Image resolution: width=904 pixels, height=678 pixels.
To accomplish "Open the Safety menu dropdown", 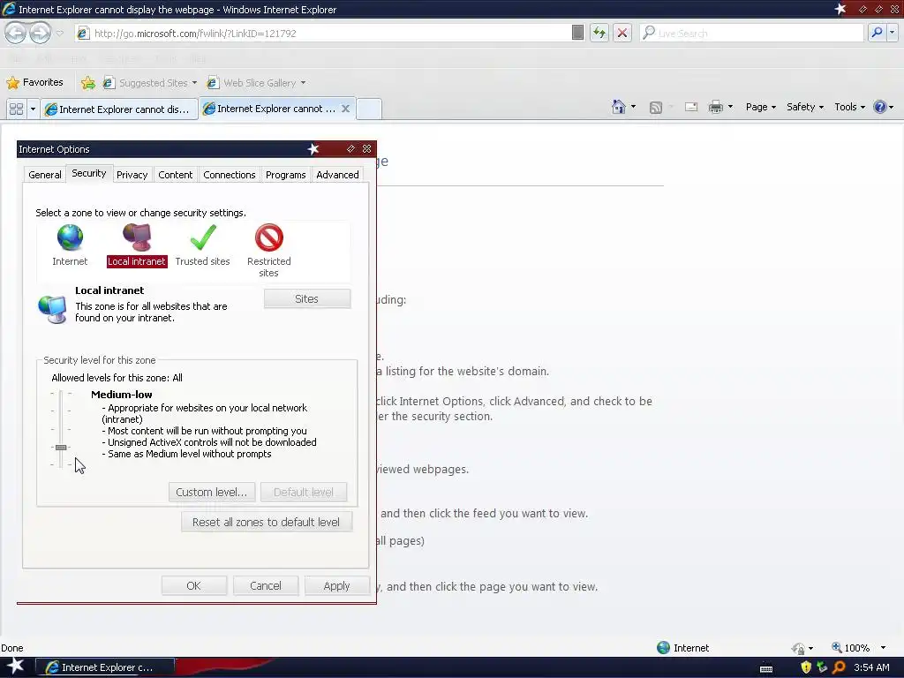I will pos(805,107).
